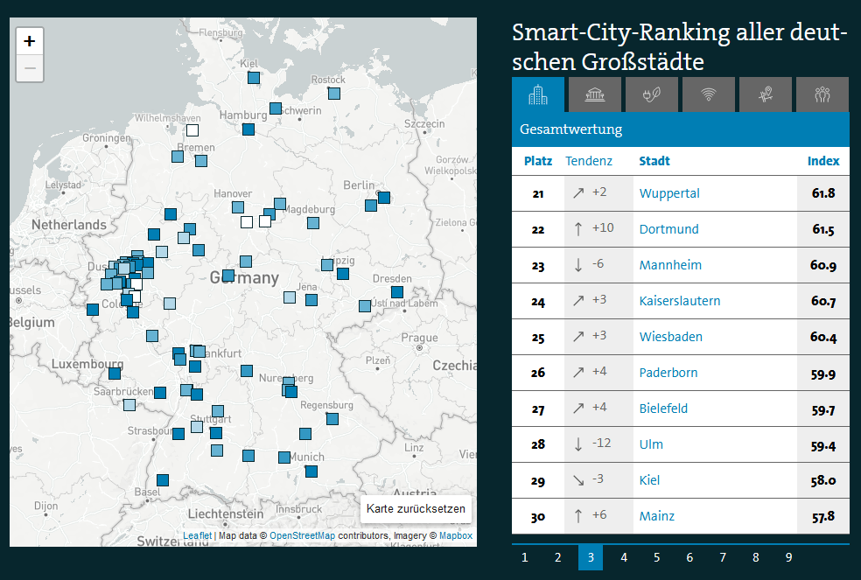Go to page 4 of ranking
The height and width of the screenshot is (580, 861).
(x=624, y=557)
